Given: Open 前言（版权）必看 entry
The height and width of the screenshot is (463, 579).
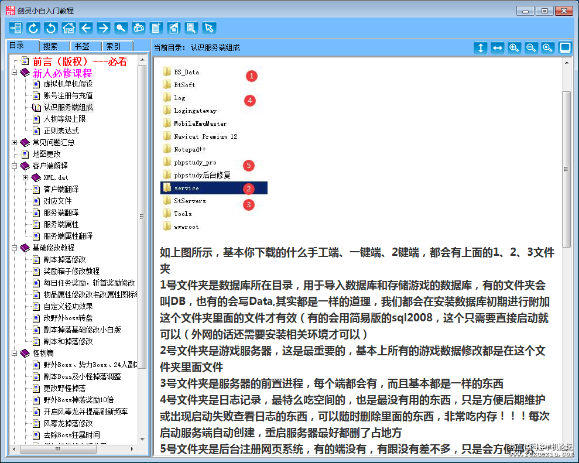Looking at the screenshot, I should point(80,61).
